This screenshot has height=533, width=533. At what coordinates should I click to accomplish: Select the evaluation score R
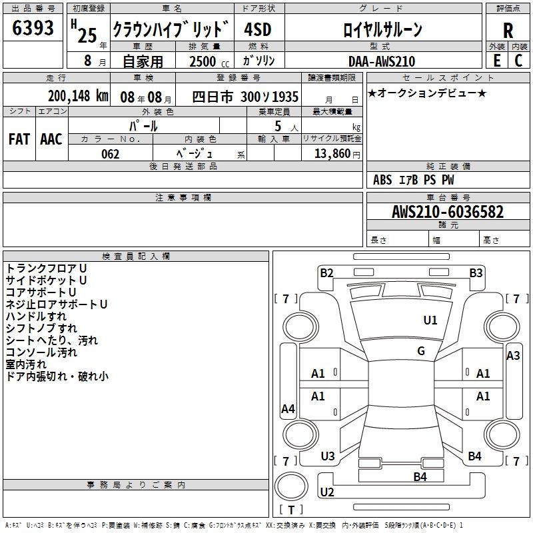(508, 30)
